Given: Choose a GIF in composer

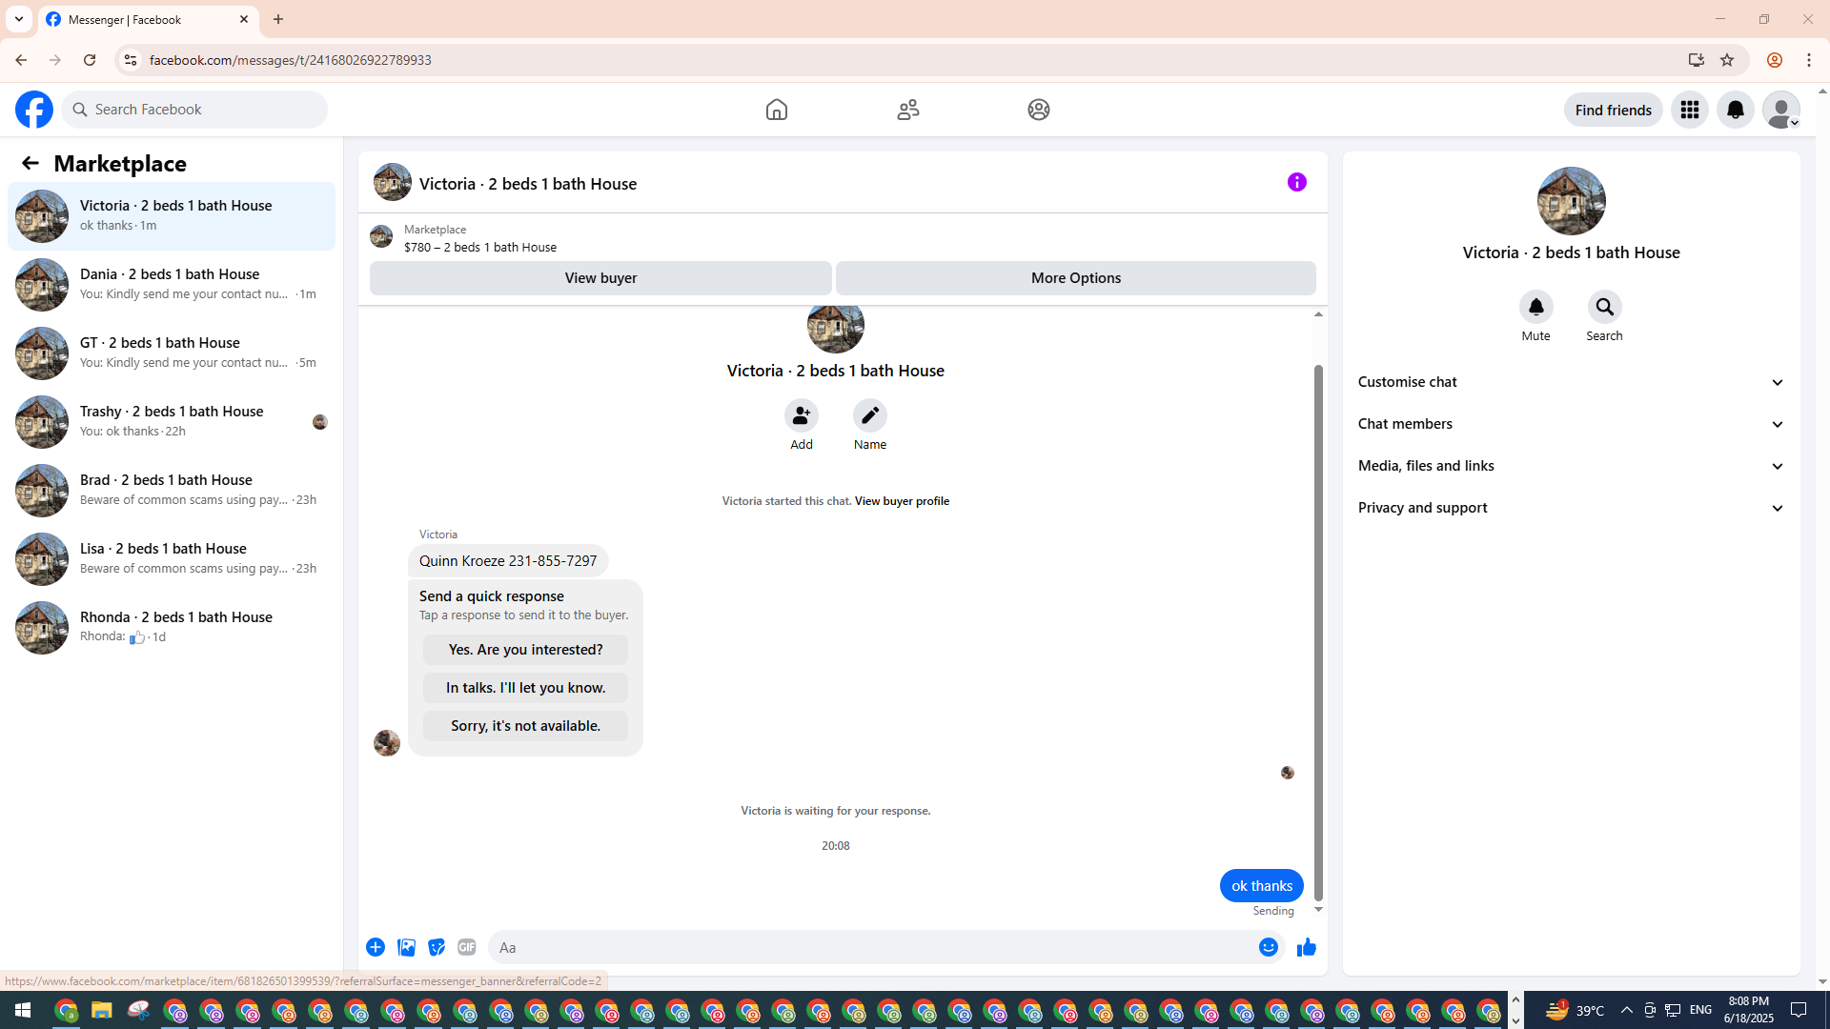Looking at the screenshot, I should [x=467, y=947].
